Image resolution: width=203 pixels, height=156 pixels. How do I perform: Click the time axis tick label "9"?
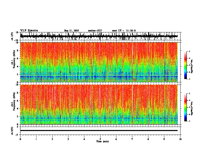pyautogui.click(x=164, y=139)
